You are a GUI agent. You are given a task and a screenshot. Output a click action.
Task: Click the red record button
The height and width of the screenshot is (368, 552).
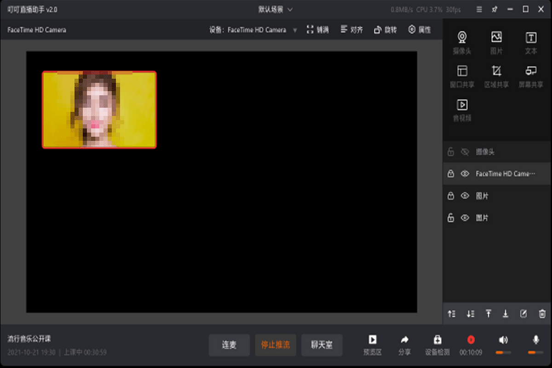point(471,339)
